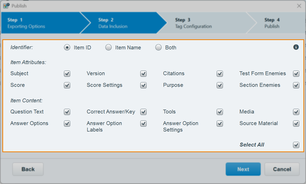Uncheck the Select All checkbox
Viewport: 306px width, 184px height.
pos(296,145)
